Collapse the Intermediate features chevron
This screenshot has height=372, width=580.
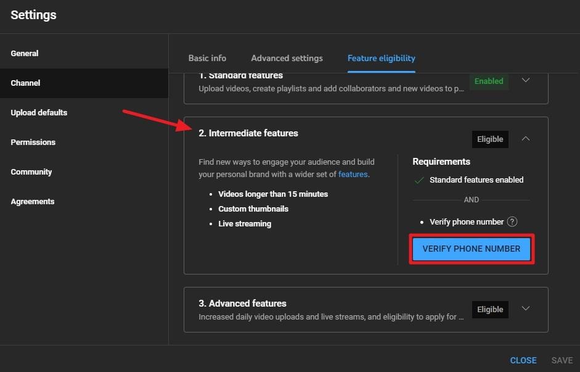pyautogui.click(x=526, y=139)
